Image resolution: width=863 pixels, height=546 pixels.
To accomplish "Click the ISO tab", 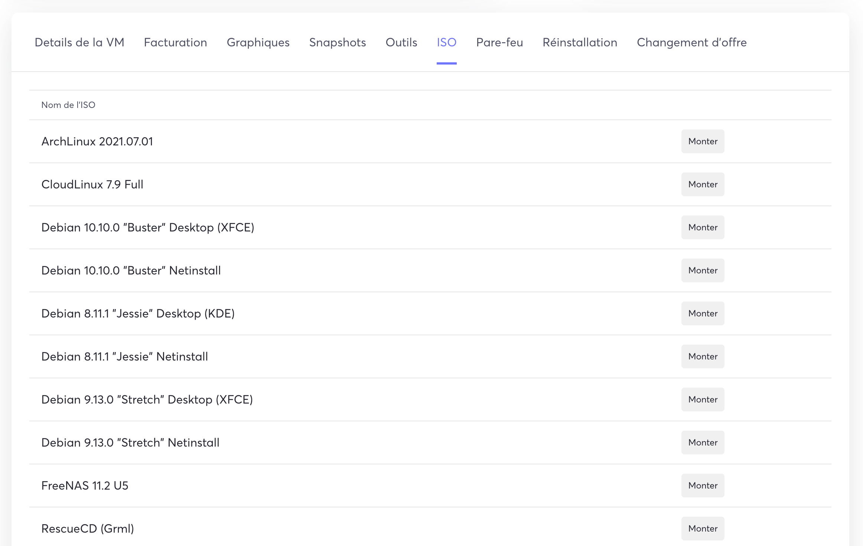I will [x=447, y=42].
